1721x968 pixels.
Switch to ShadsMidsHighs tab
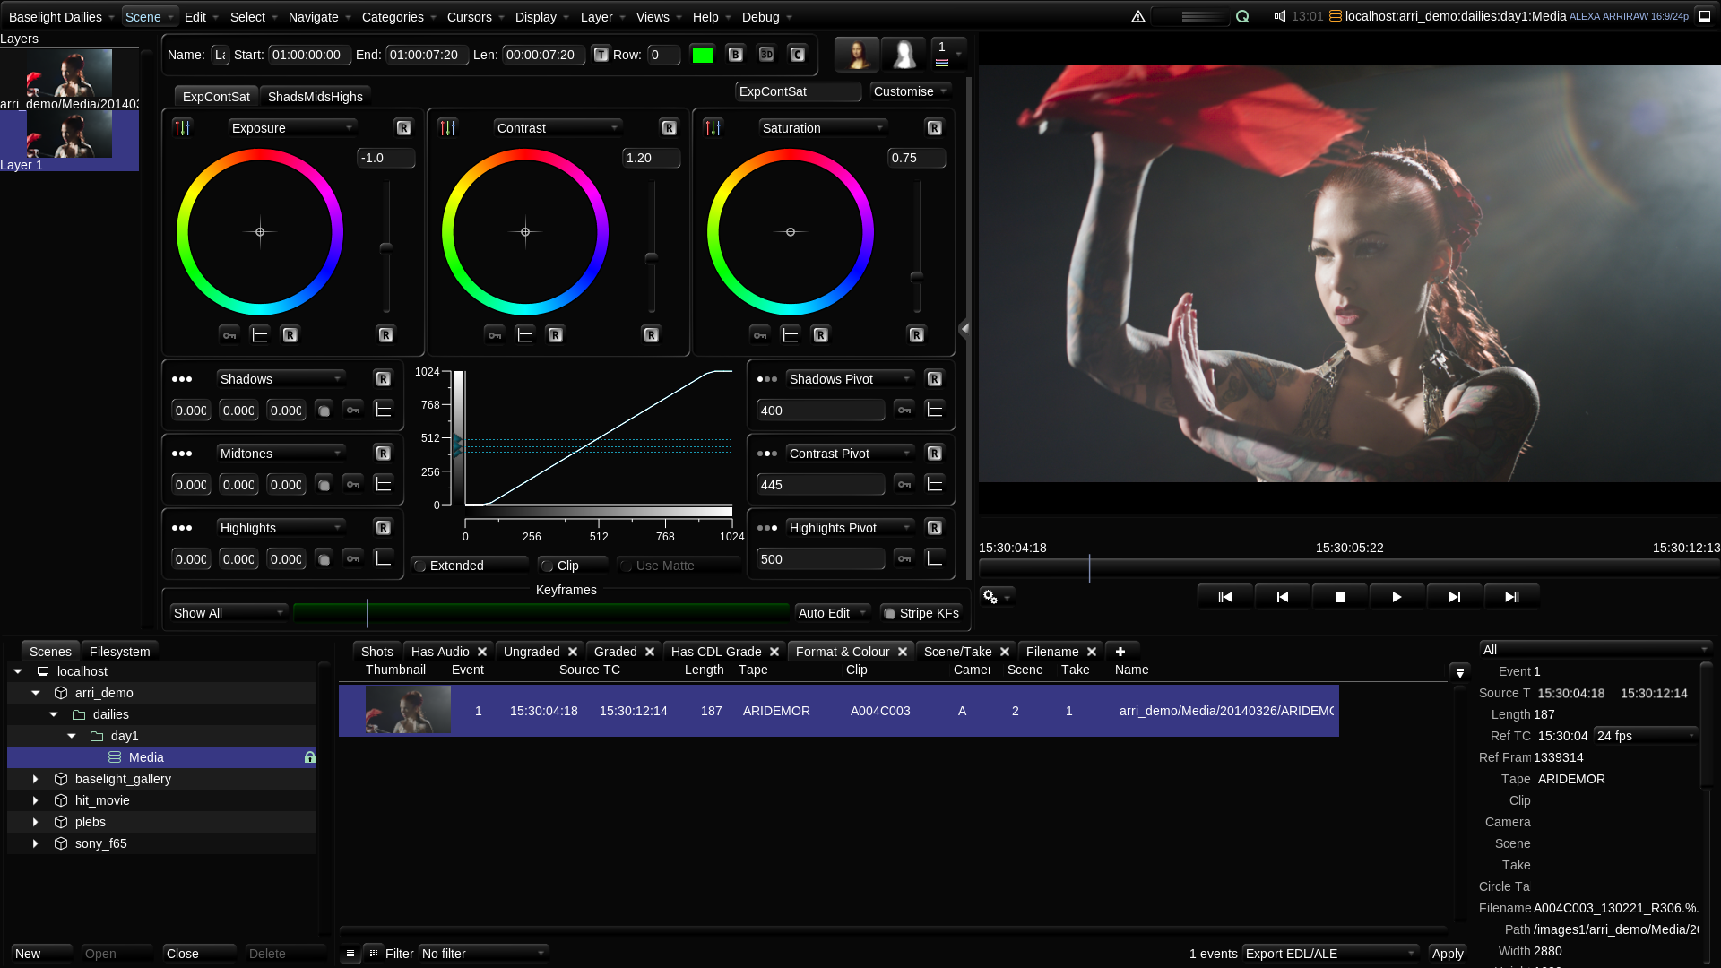pos(316,97)
